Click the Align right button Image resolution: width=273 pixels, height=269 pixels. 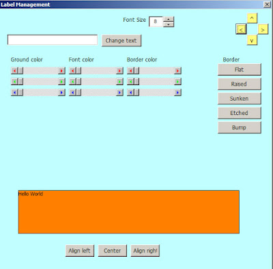coord(145,251)
